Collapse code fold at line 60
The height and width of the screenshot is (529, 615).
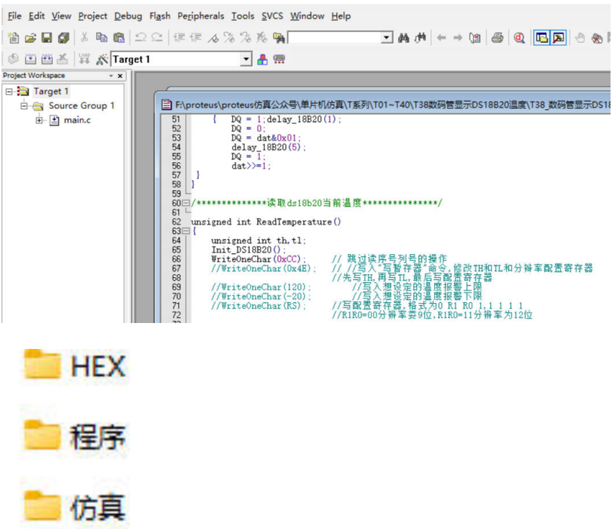click(x=186, y=203)
